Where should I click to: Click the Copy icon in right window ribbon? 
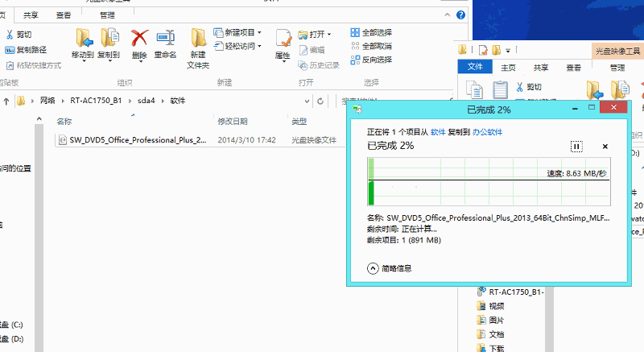[x=474, y=90]
